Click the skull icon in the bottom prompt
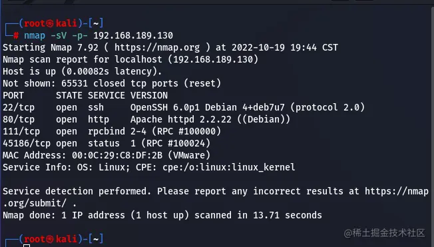434x247 pixels. tap(50, 239)
